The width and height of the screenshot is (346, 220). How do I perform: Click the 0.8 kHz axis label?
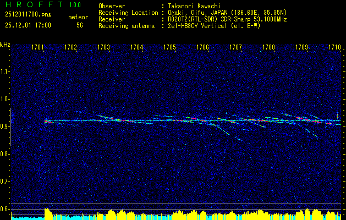pyautogui.click(x=4, y=154)
